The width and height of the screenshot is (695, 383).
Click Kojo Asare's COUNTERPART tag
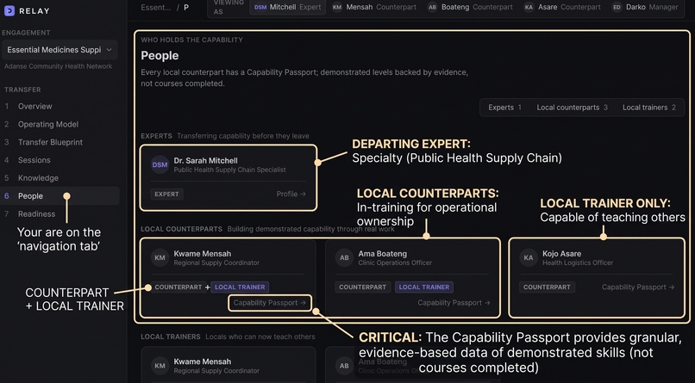(547, 287)
